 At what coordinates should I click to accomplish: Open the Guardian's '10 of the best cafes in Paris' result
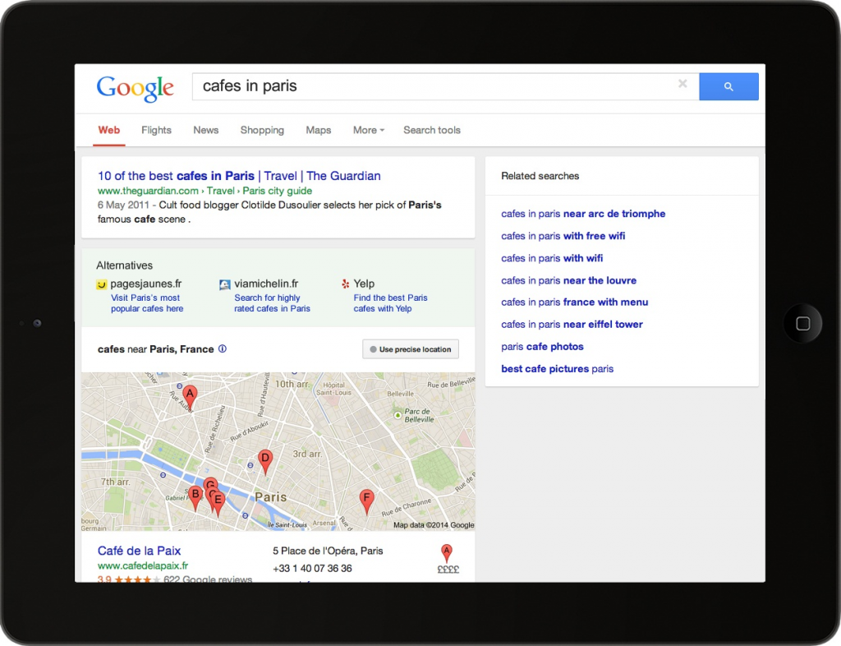[x=239, y=176]
